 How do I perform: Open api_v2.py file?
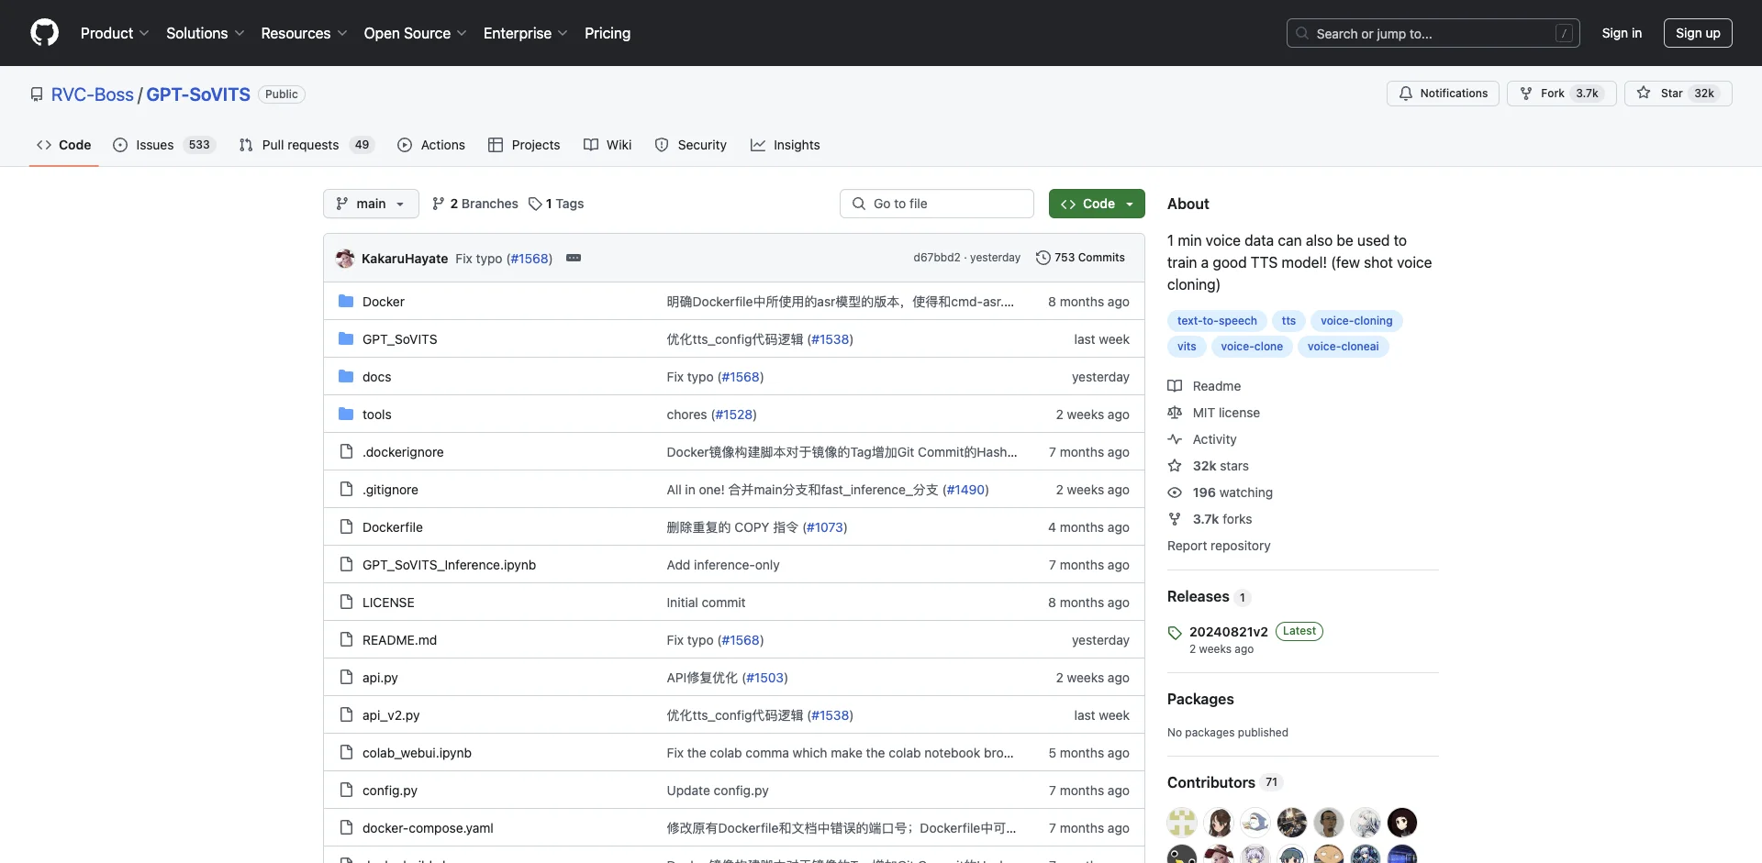[x=391, y=715]
